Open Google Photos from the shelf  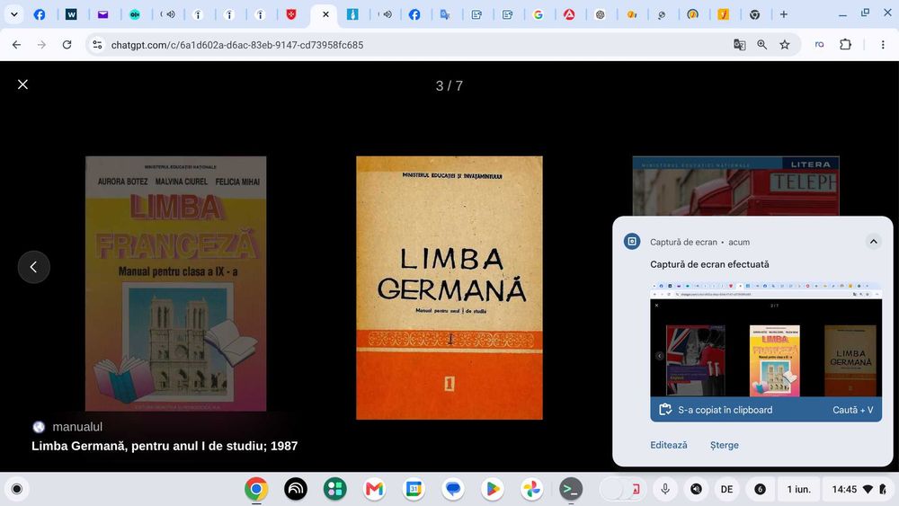[531, 489]
